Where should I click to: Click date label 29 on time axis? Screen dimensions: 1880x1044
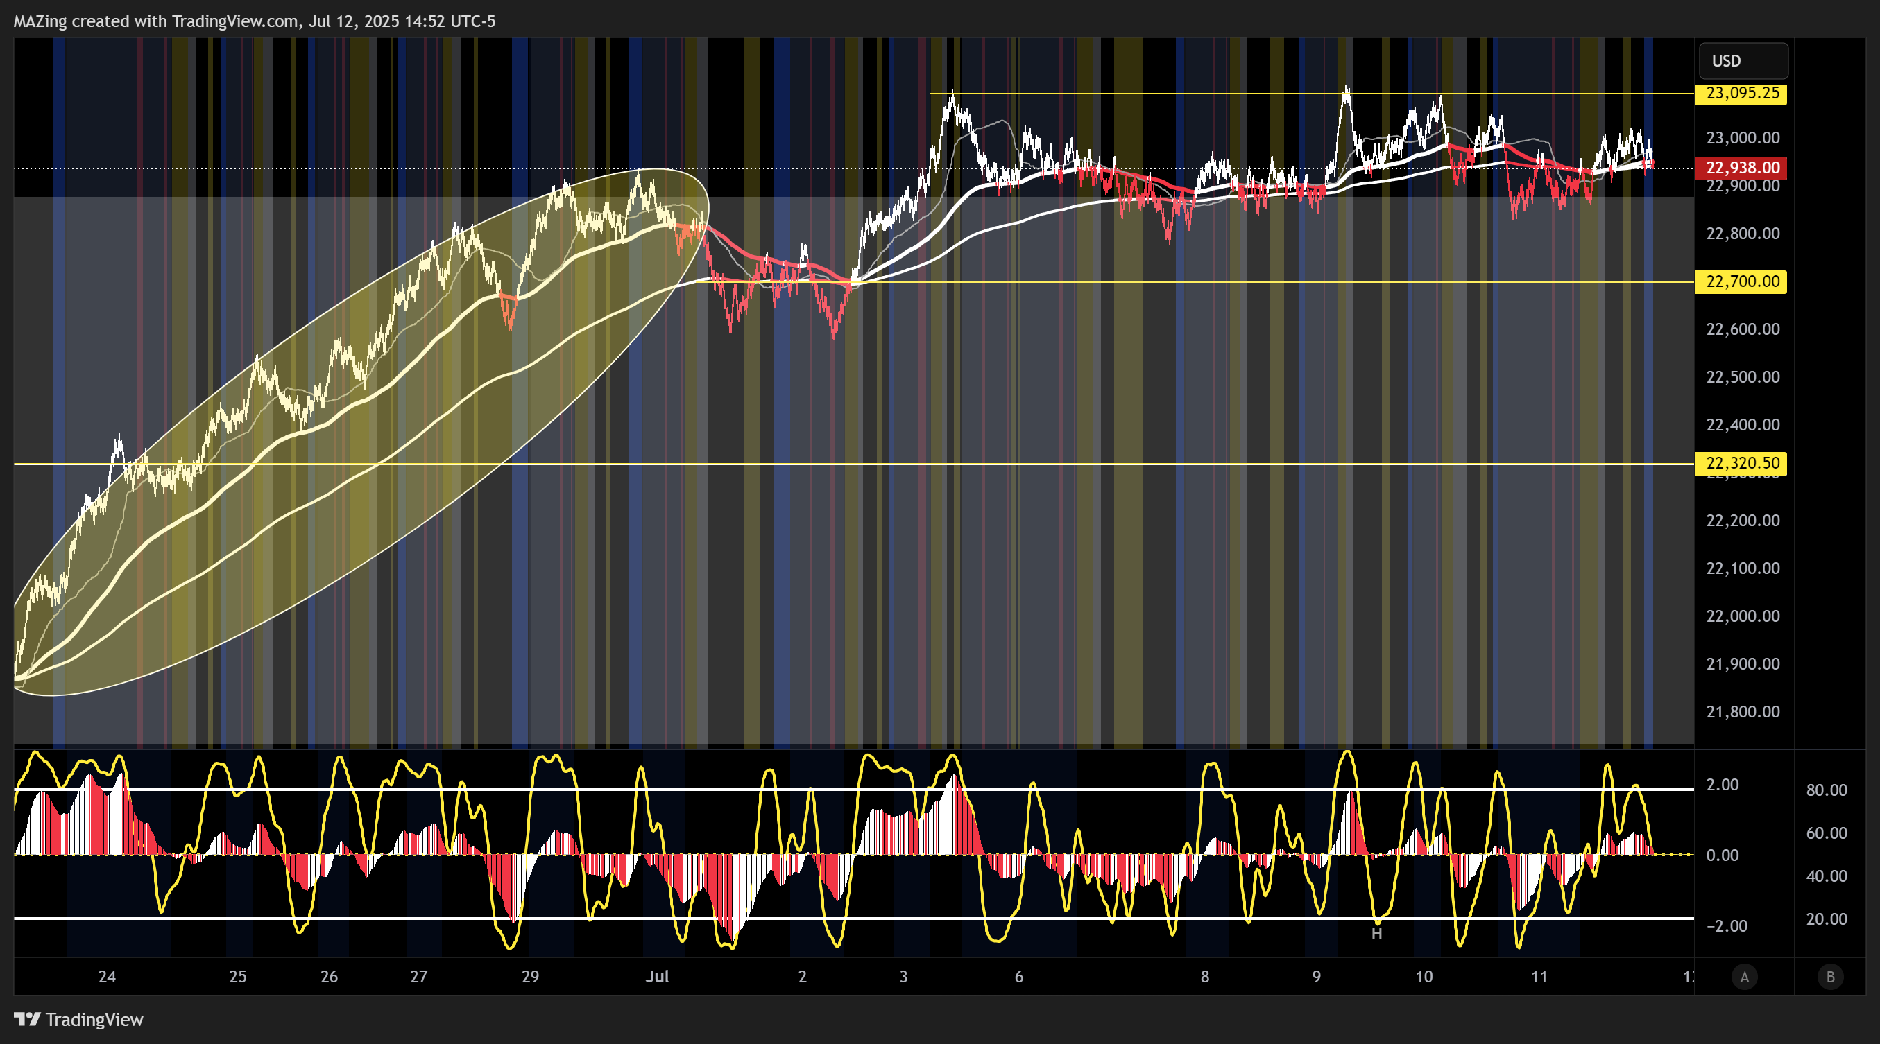[x=531, y=977]
